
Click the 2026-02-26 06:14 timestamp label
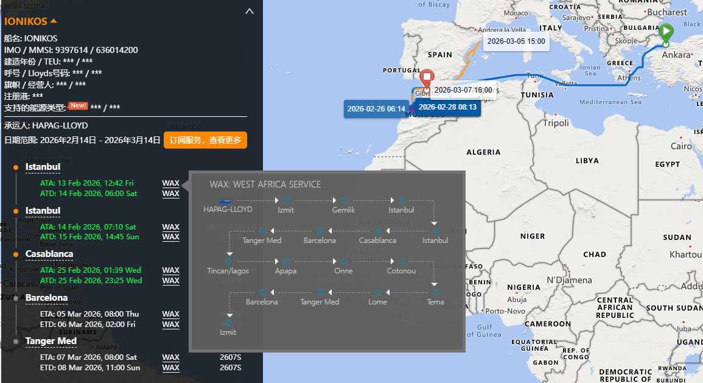click(x=376, y=108)
